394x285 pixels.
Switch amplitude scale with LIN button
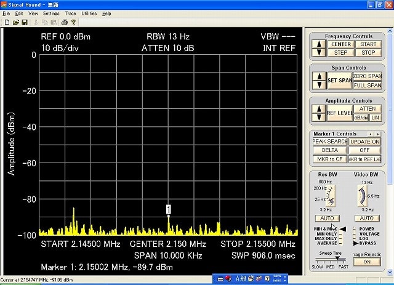(376, 118)
